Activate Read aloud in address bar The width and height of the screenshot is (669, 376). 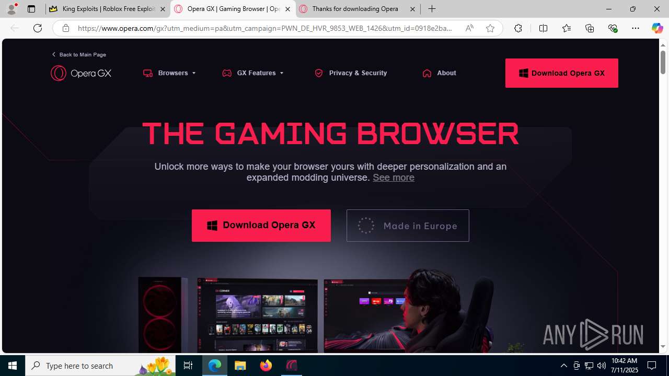[469, 28]
